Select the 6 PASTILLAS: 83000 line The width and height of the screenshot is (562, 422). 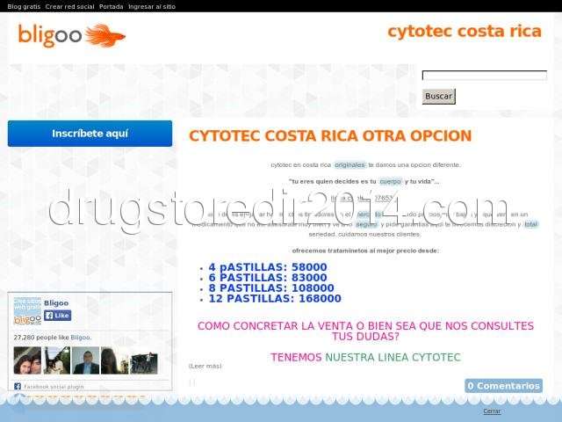tap(268, 278)
